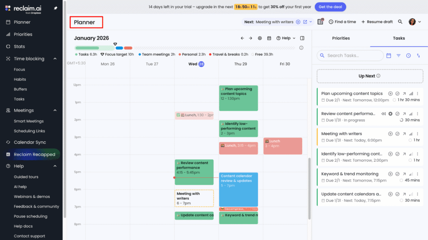Open the notifications clipboard icon with badge
428x240 pixels.
click(320, 21)
